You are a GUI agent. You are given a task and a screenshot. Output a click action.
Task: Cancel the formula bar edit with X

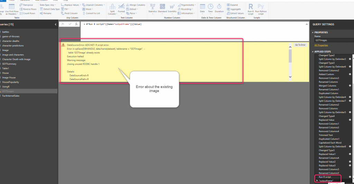pos(63,24)
